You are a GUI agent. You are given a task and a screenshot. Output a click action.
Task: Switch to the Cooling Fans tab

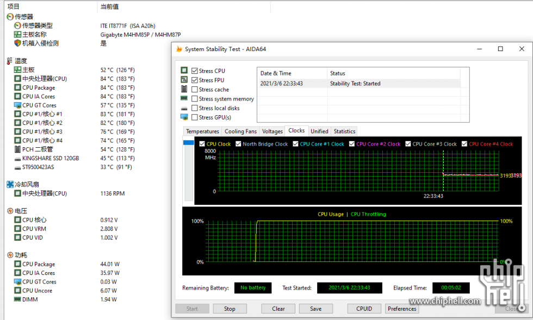240,131
